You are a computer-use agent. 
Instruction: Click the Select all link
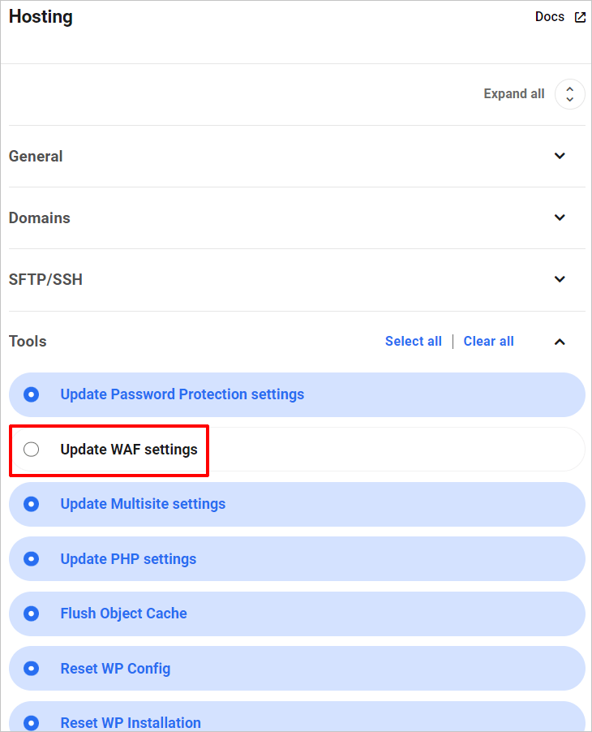coord(414,341)
